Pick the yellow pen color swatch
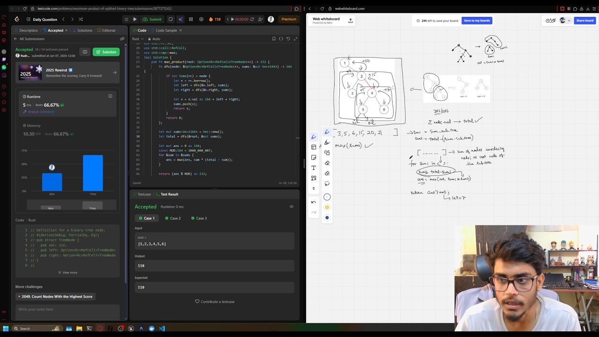 tap(327, 207)
